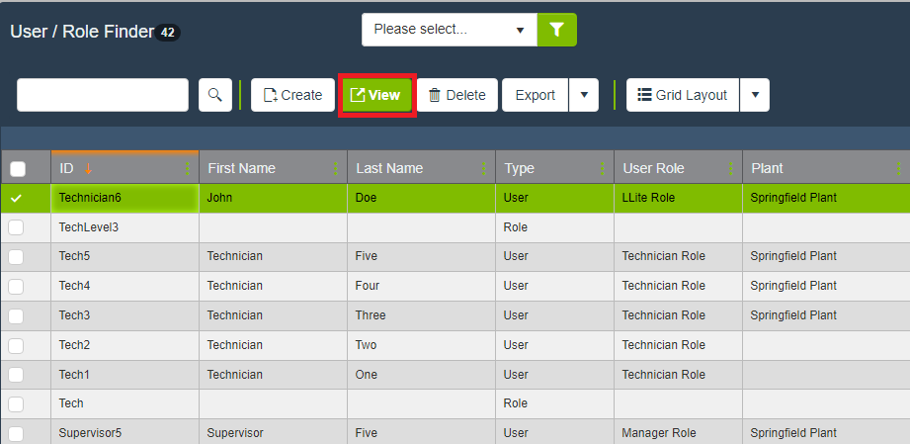910x444 pixels.
Task: Open column menu dots on Last Name header
Action: pos(484,168)
